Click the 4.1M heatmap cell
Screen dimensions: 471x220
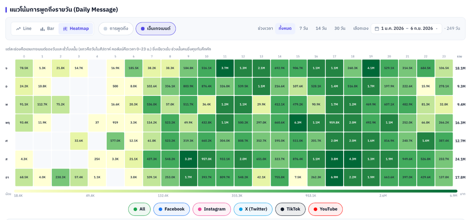point(371,68)
